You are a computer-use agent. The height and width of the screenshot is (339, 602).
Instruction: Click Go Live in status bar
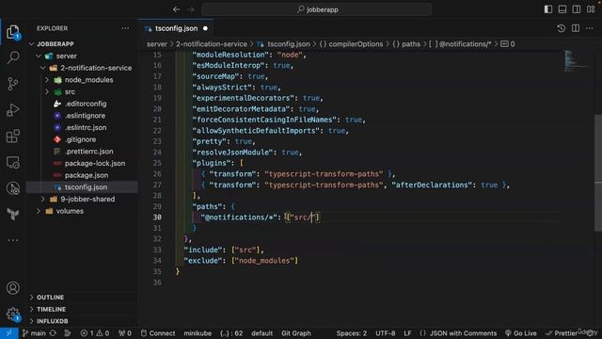pos(520,333)
